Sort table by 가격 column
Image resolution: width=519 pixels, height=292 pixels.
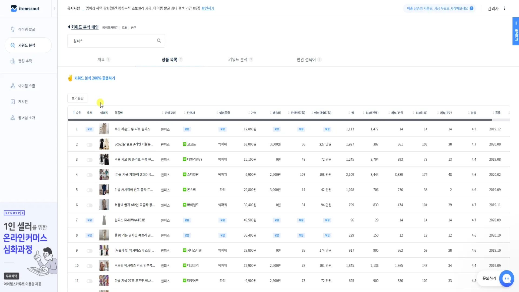253,113
